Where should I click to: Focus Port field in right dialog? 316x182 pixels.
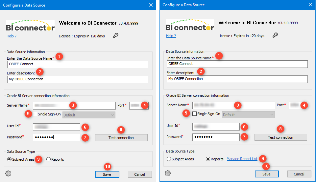[x=298, y=105]
